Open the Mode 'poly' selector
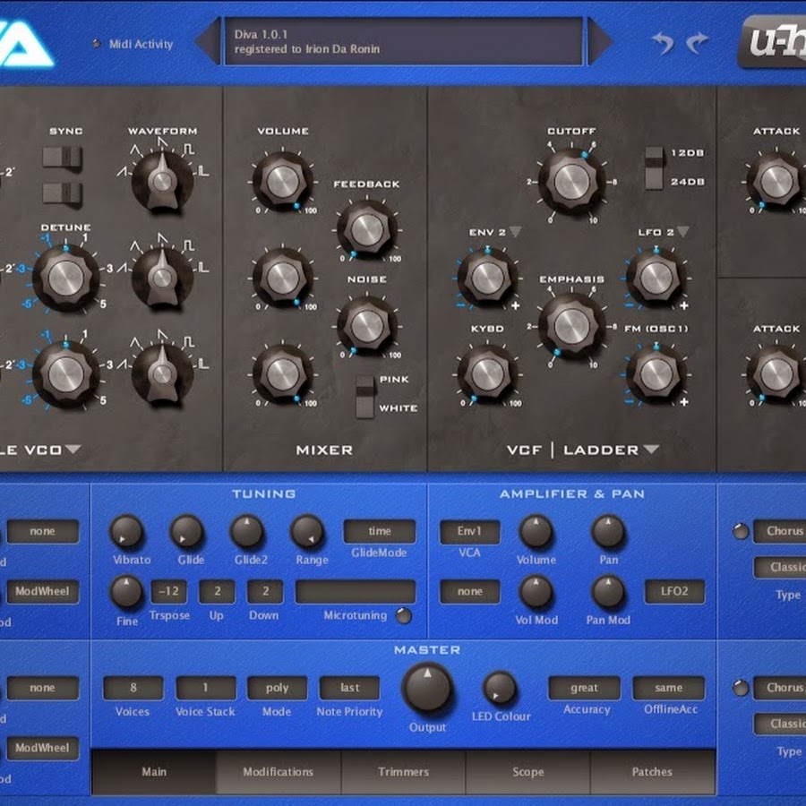This screenshot has height=806, width=806. click(277, 688)
